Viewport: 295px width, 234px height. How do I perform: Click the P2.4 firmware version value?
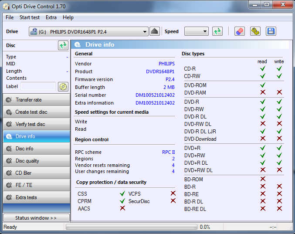(170, 80)
